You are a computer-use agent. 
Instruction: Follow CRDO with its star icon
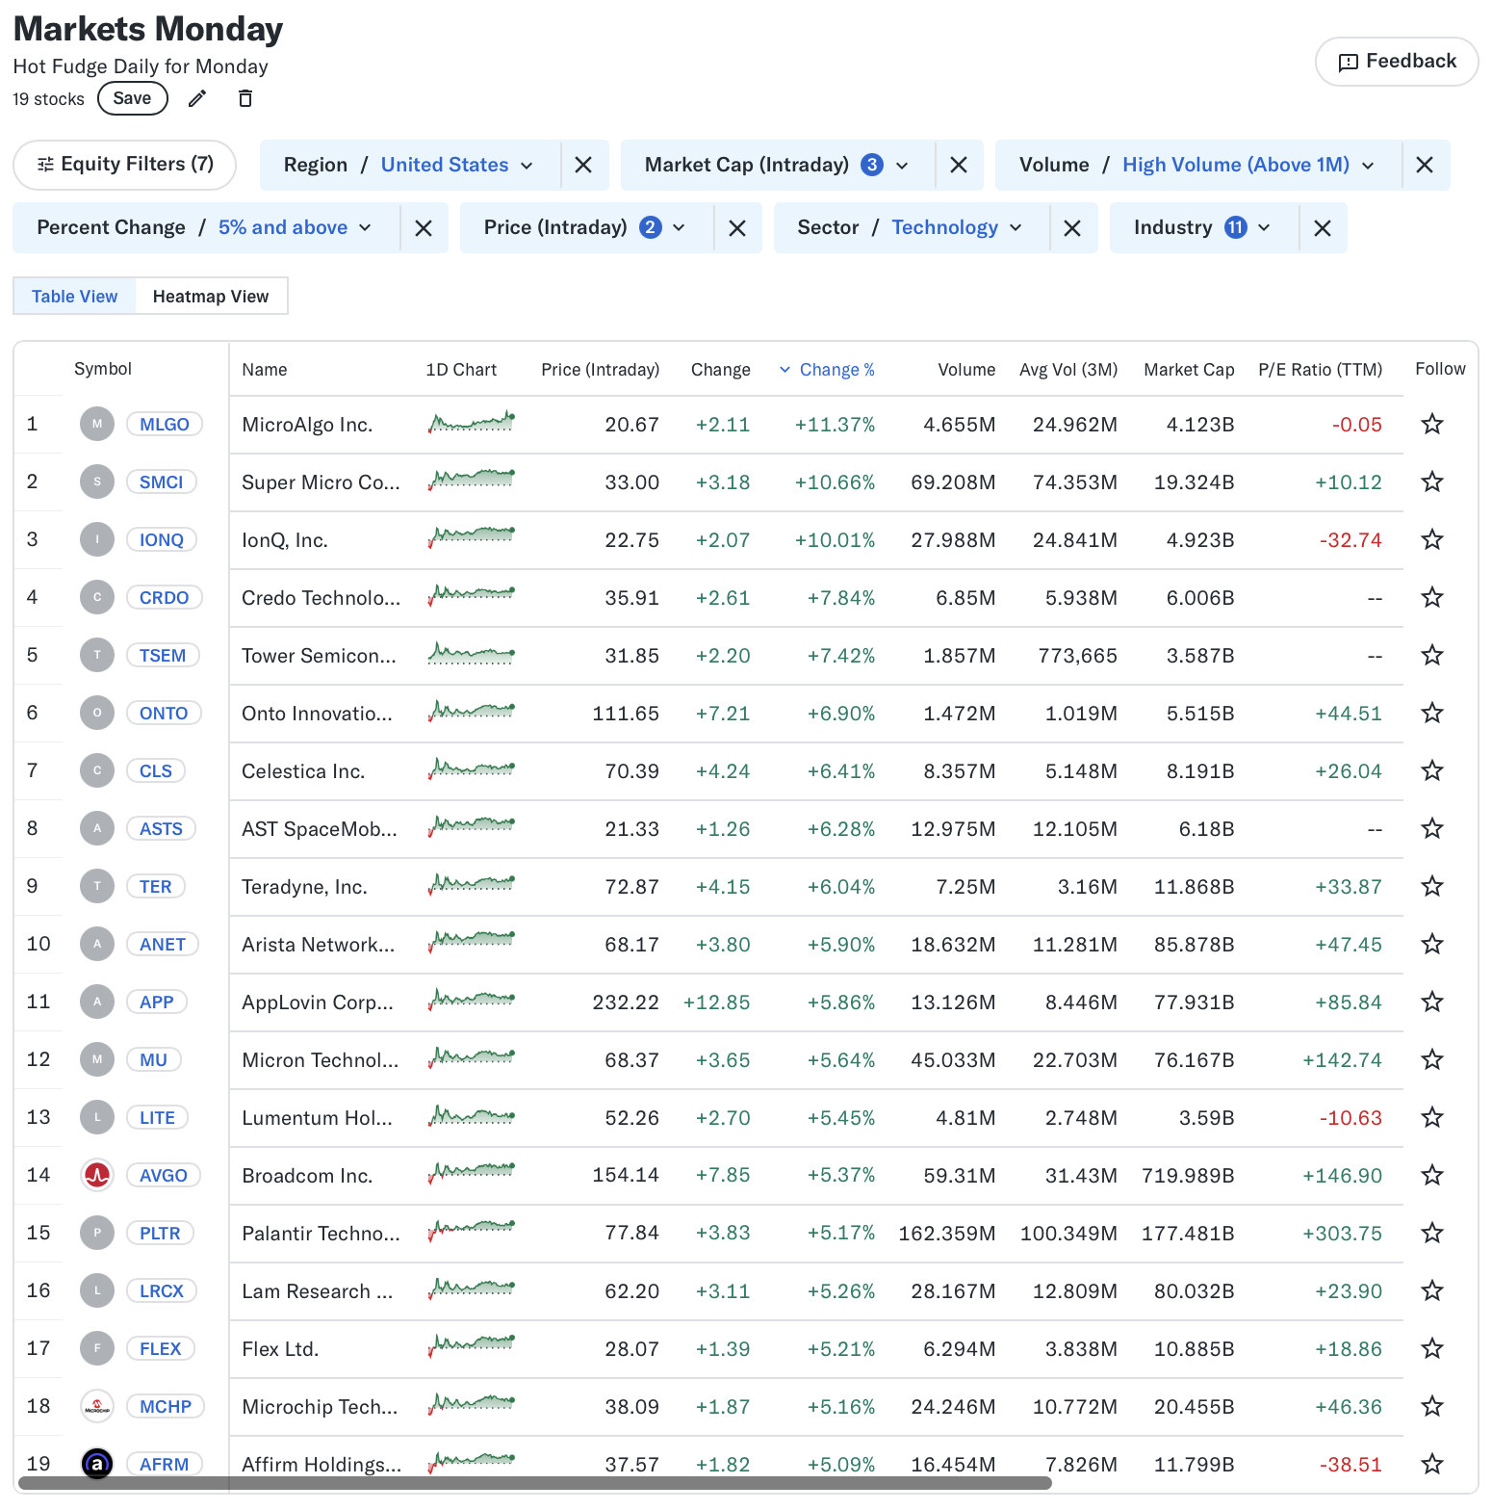pos(1432,597)
